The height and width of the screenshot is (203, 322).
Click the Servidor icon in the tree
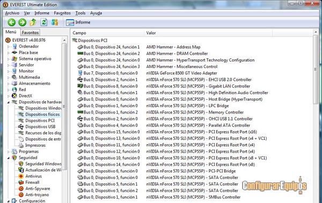click(14, 65)
